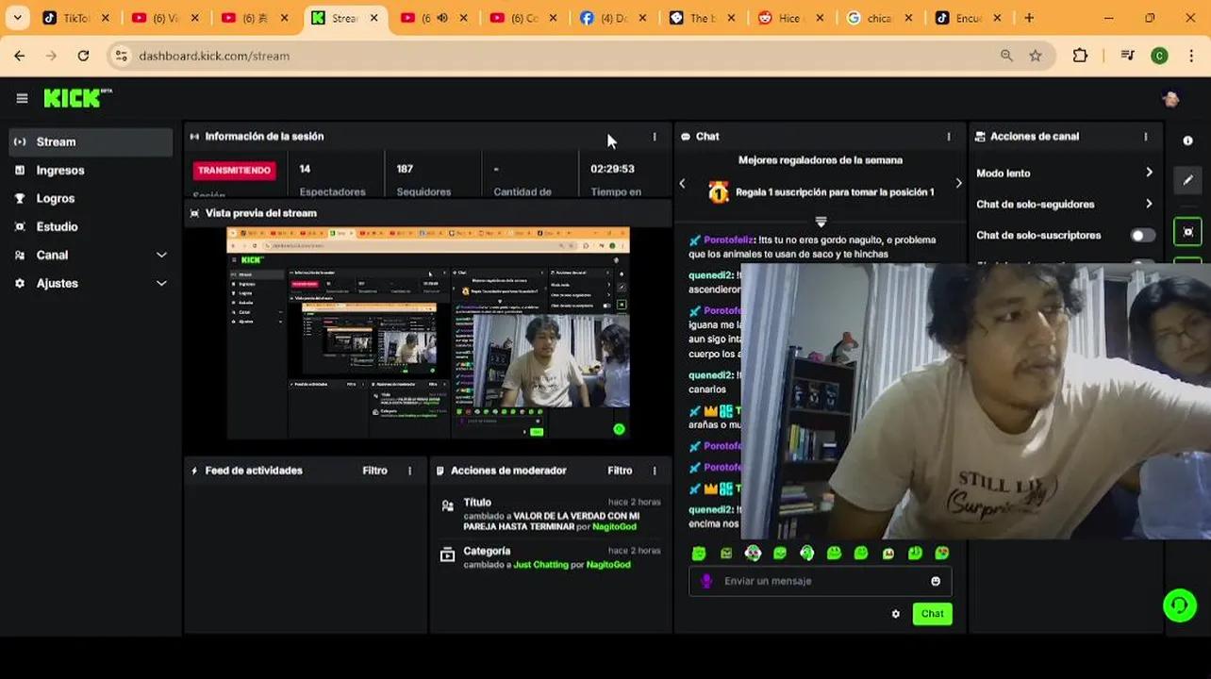Toggle Chat de solo-suscriptores switch

(1142, 236)
